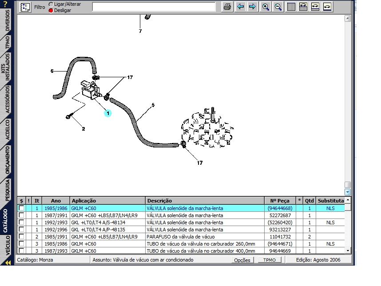The height and width of the screenshot is (286, 381).
Task: Click Nº Peça column header
Action: point(280,201)
